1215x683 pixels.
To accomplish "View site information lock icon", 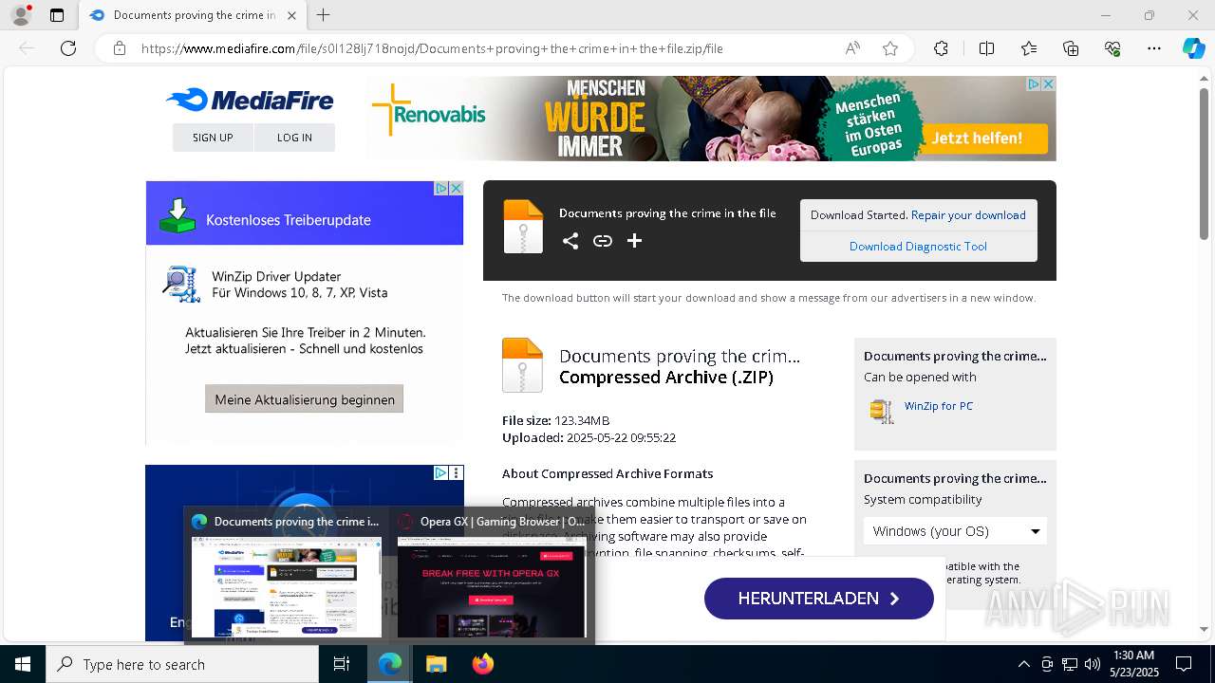I will click(120, 48).
